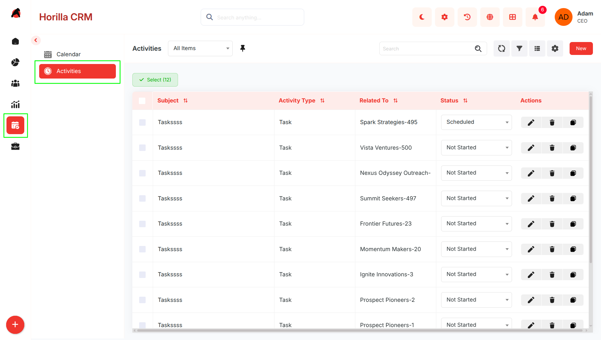This screenshot has width=601, height=340.
Task: Open the pie chart sidebar icon
Action: click(x=15, y=62)
